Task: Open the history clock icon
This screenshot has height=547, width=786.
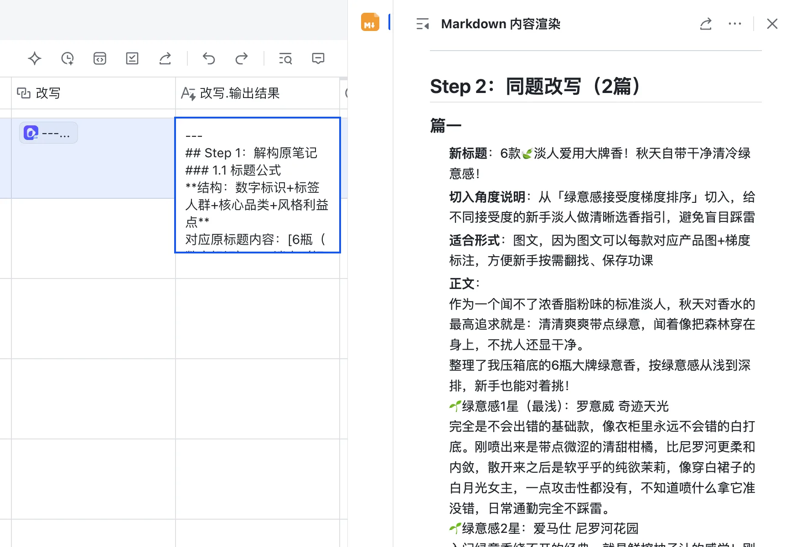Action: (x=67, y=58)
